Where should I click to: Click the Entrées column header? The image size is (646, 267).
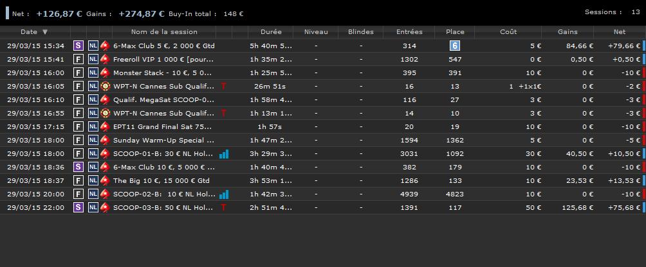(409, 31)
